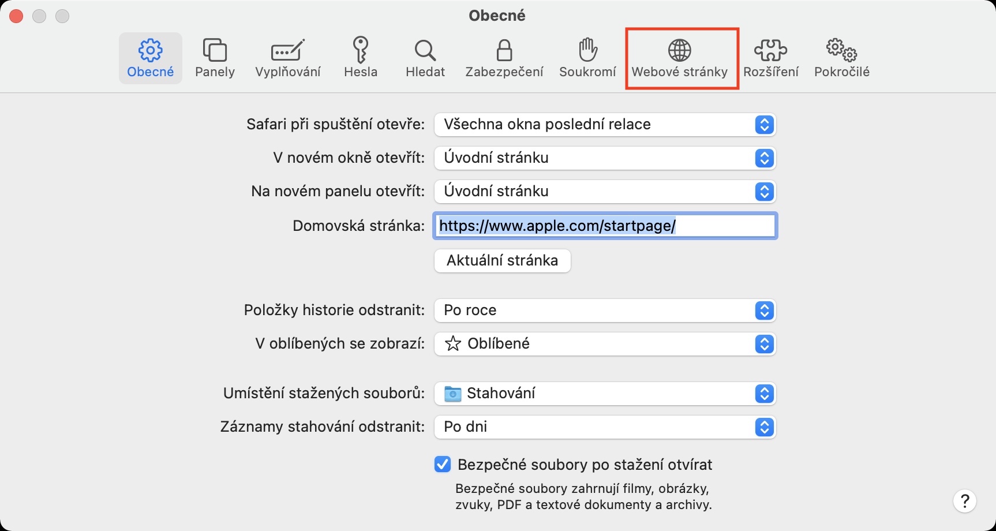This screenshot has width=996, height=531.
Task: Open the Panely (Tabs) preferences icon
Action: (215, 51)
